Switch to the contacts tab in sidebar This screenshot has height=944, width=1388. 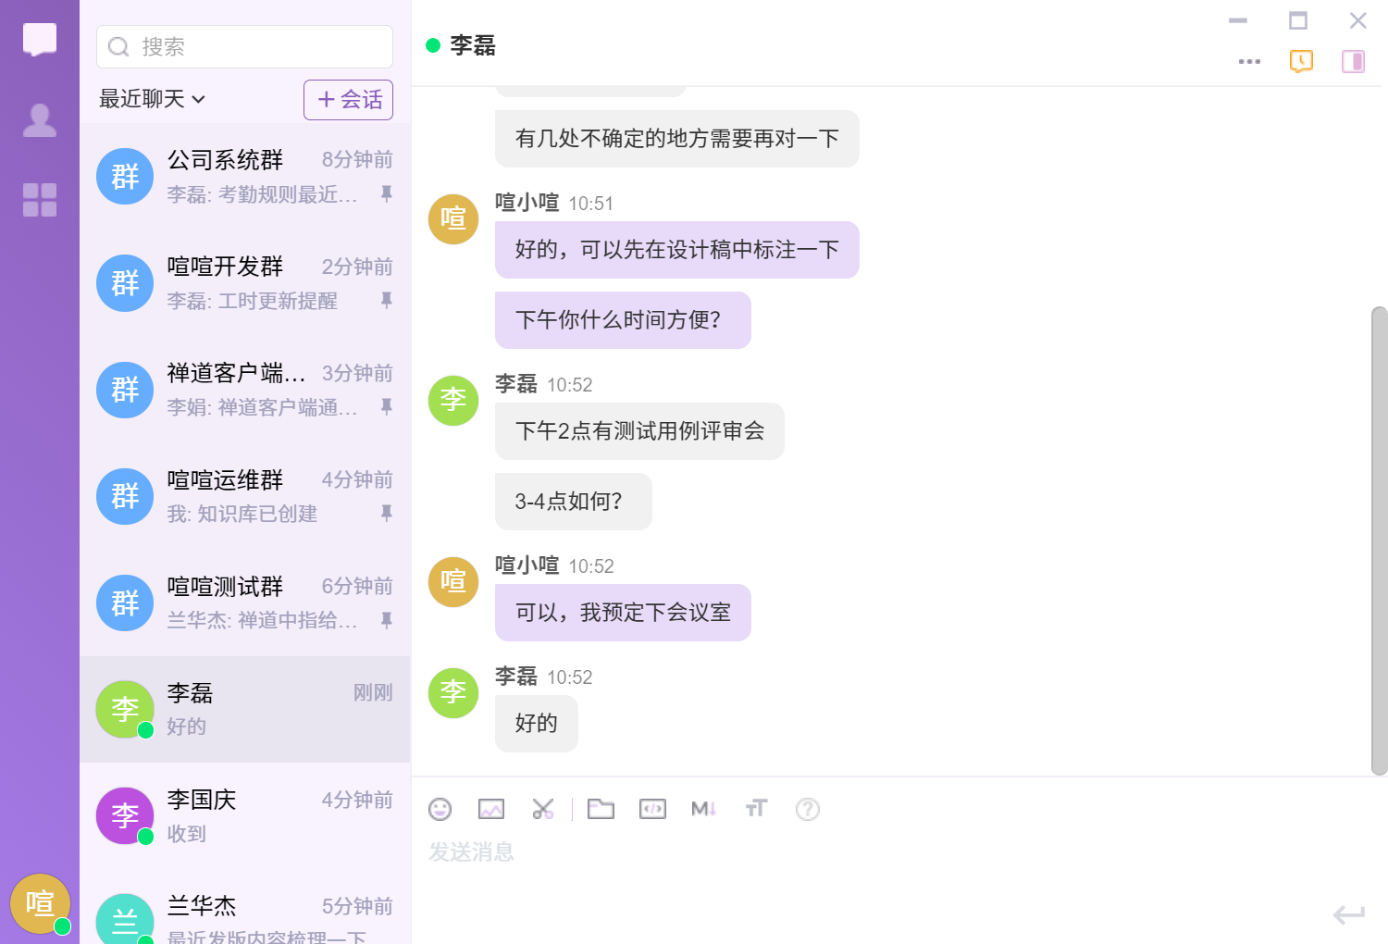coord(40,120)
